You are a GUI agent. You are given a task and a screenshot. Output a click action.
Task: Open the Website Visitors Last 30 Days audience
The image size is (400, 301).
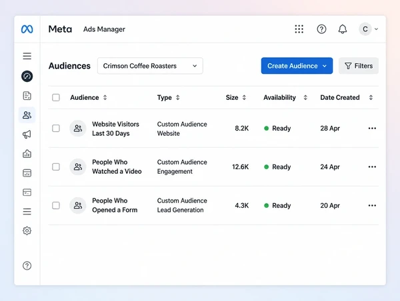[x=115, y=129]
